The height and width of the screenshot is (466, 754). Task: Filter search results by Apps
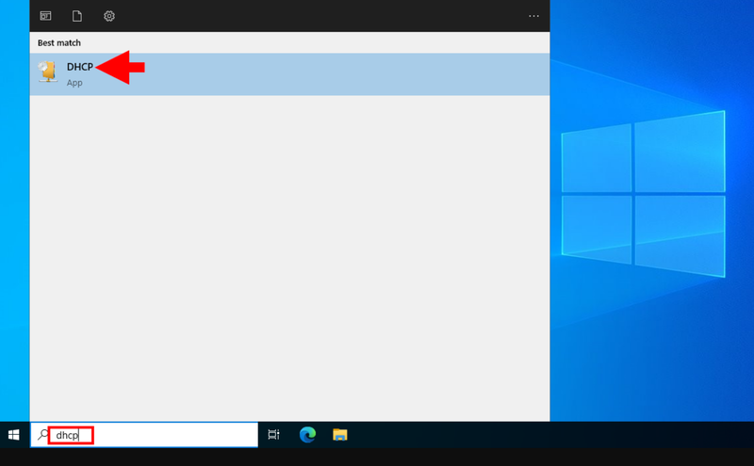(45, 16)
